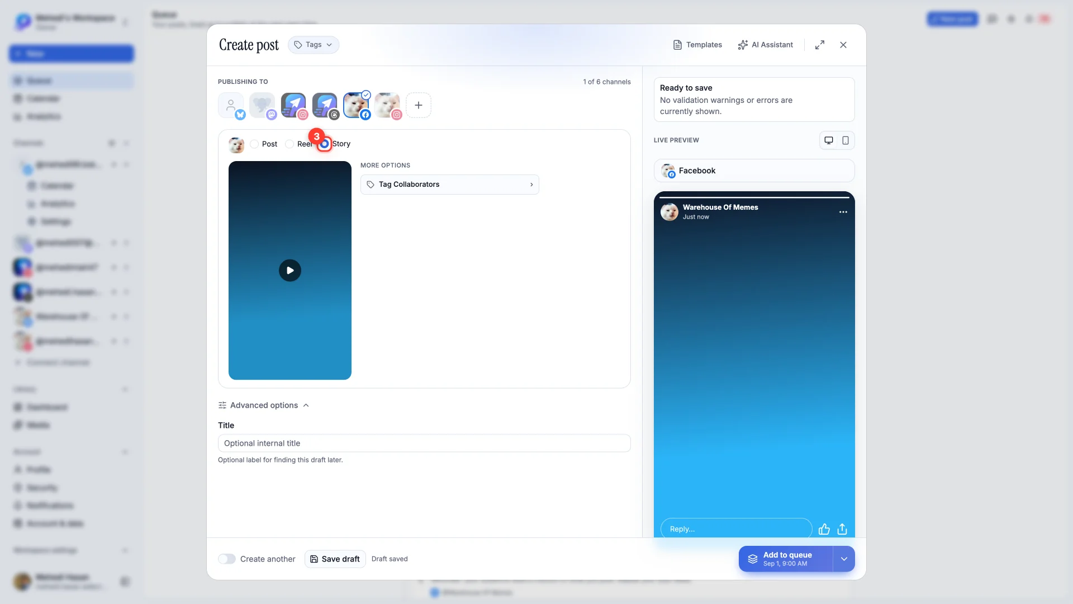Image resolution: width=1073 pixels, height=604 pixels.
Task: Click the thumbs-up icon in preview
Action: (x=824, y=529)
